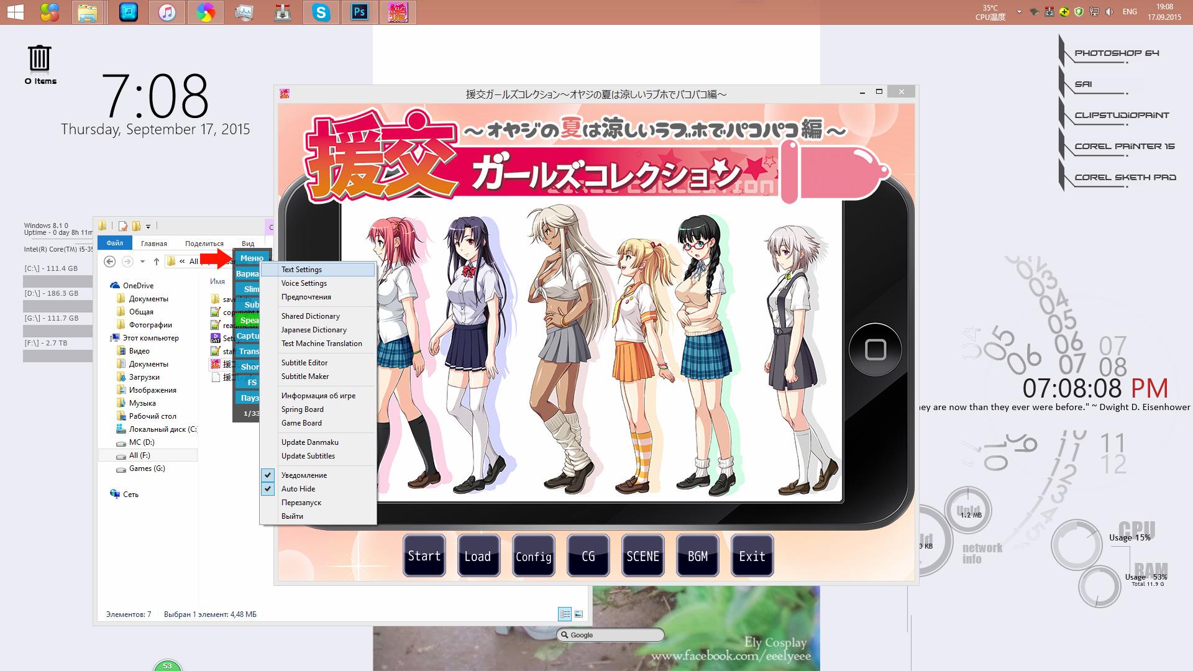
Task: Open Skype from the taskbar
Action: (x=321, y=12)
